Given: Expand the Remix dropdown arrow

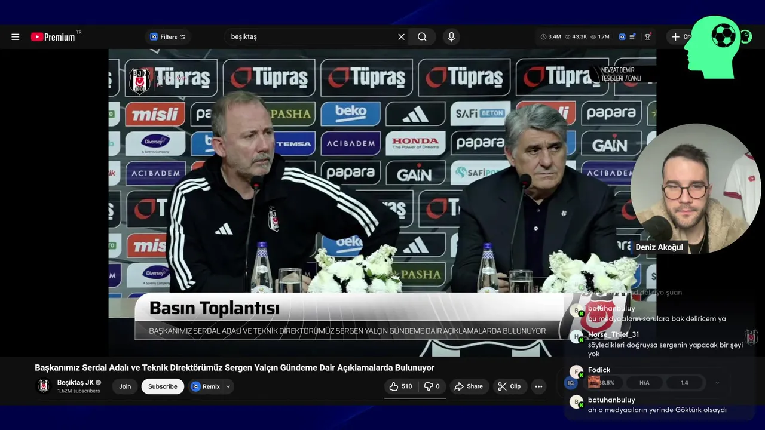Looking at the screenshot, I should click(228, 386).
